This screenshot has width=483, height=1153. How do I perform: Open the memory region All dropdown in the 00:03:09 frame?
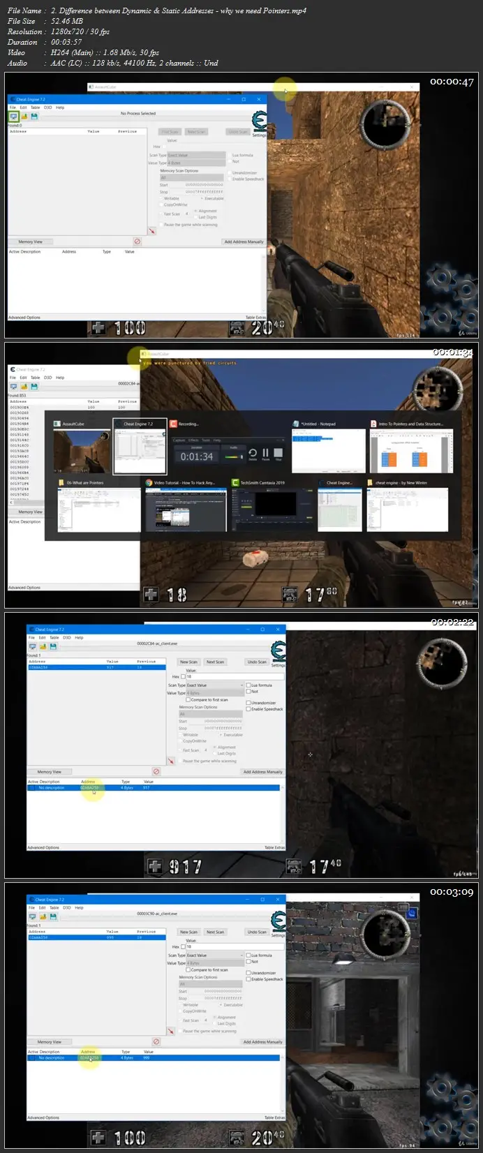tap(211, 984)
